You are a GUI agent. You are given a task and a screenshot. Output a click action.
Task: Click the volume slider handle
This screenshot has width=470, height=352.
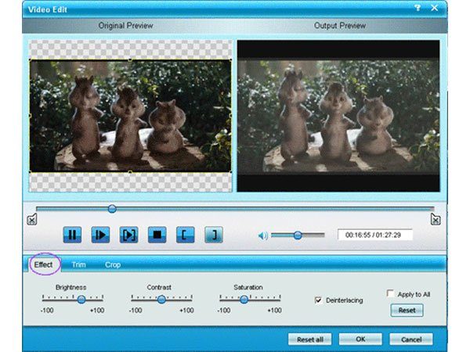298,235
